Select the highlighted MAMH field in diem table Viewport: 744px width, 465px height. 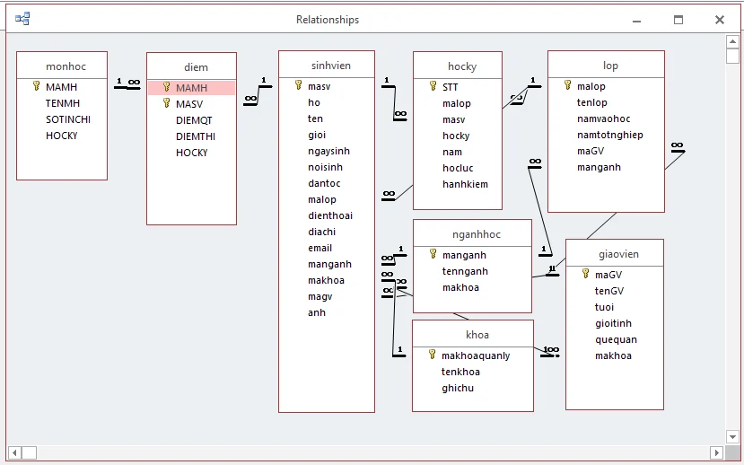click(x=191, y=88)
